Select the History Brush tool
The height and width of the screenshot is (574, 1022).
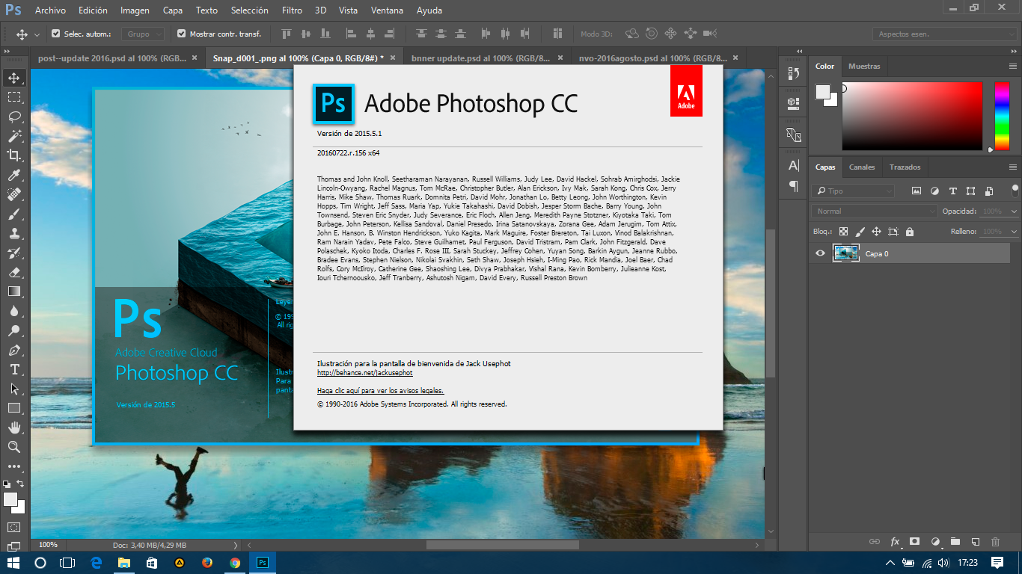tap(14, 253)
